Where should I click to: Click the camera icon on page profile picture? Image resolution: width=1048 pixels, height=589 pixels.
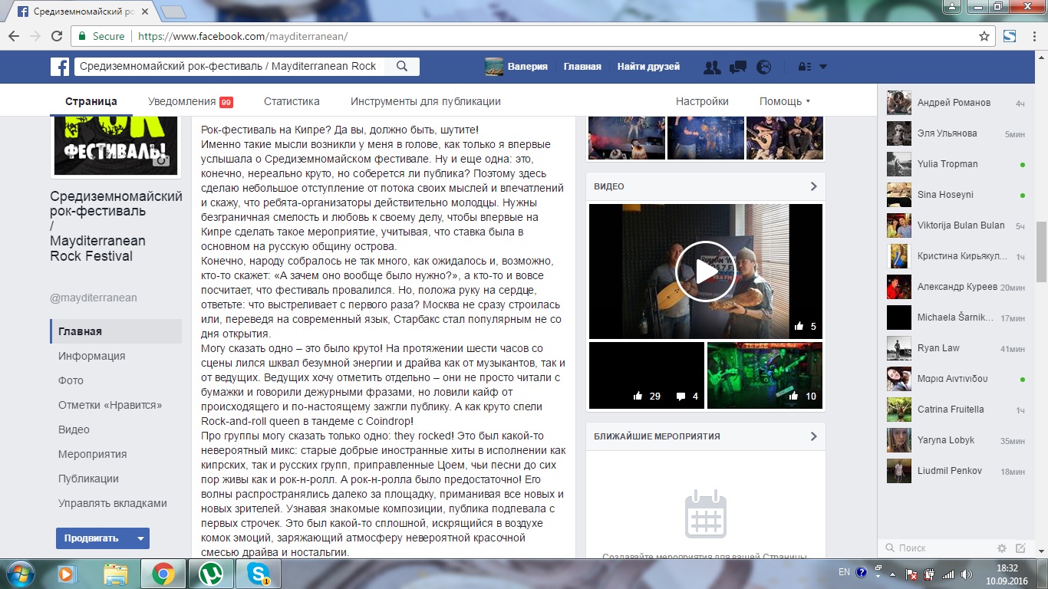coord(161,160)
